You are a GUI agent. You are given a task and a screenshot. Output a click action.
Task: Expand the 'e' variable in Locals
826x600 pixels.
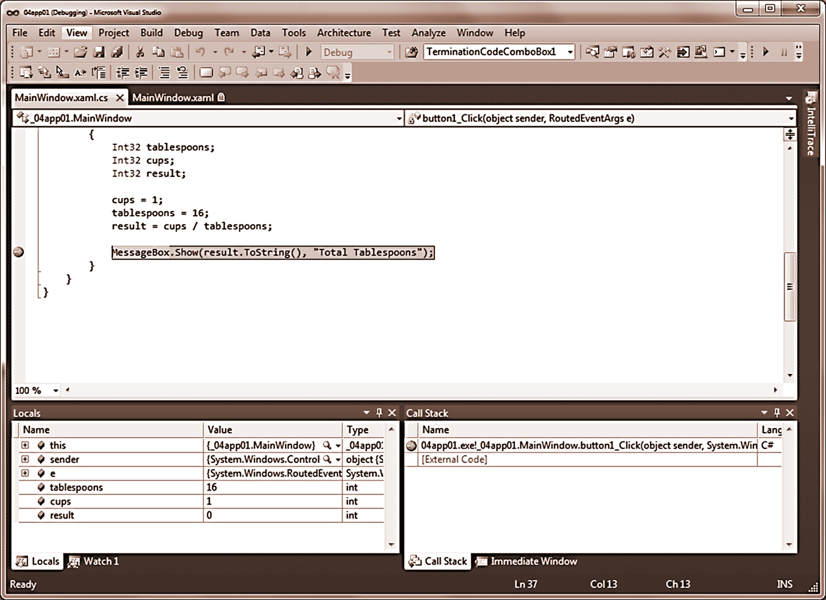pyautogui.click(x=25, y=473)
